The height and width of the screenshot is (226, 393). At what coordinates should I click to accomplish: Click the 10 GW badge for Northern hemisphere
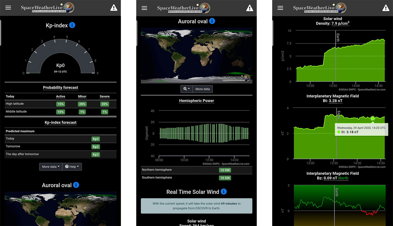click(225, 170)
